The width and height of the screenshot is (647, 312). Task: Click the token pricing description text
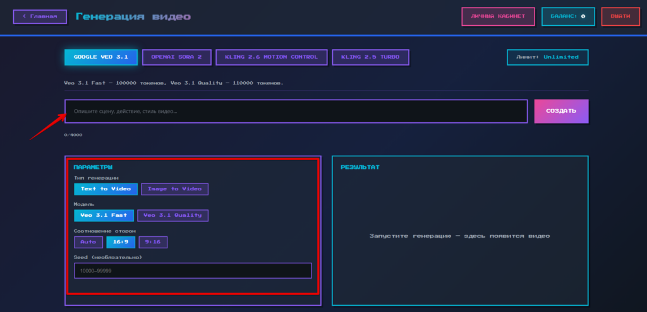(x=174, y=83)
